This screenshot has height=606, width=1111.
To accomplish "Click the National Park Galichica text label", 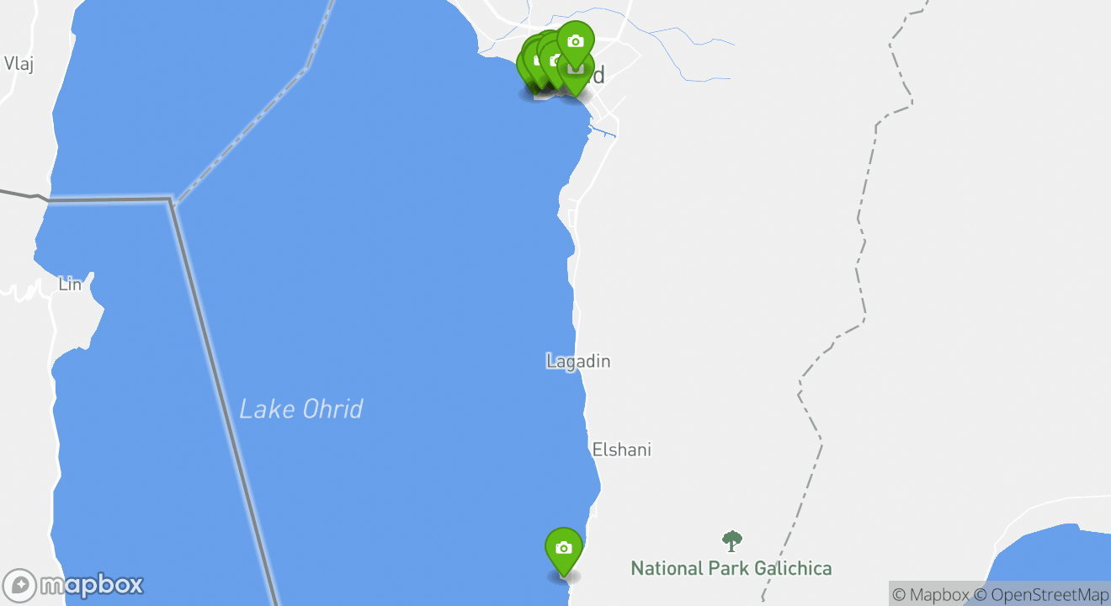I will coord(731,569).
